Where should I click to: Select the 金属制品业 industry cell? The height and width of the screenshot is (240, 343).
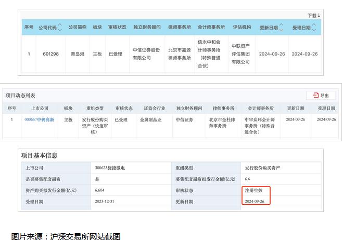pos(149,119)
